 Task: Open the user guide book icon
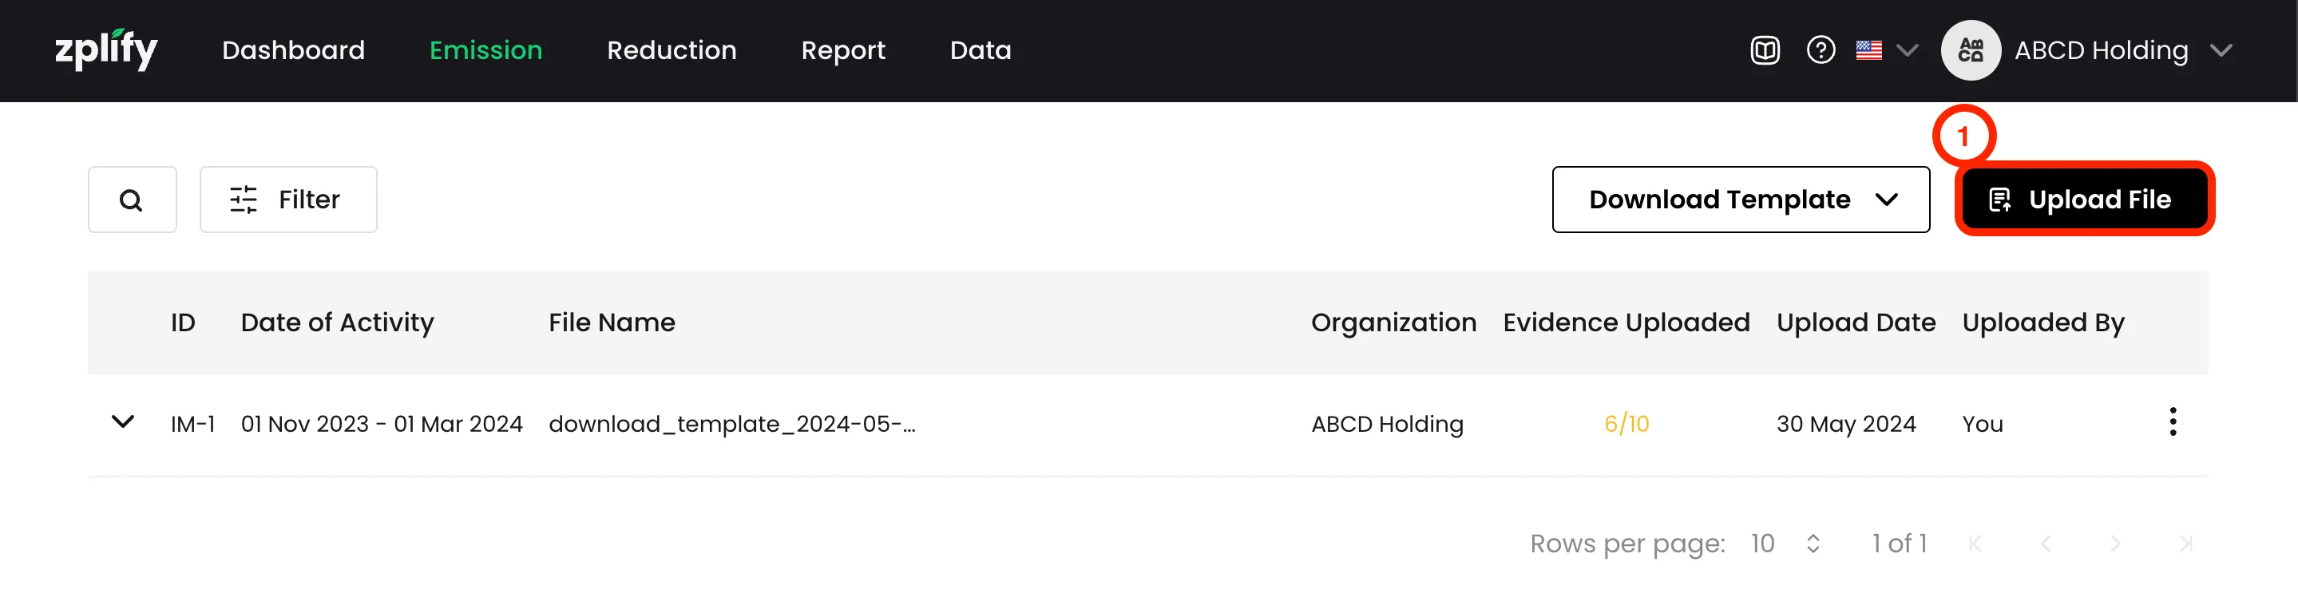pos(1764,50)
